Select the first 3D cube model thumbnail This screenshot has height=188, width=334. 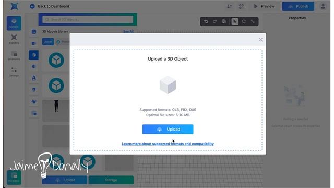pos(56,60)
